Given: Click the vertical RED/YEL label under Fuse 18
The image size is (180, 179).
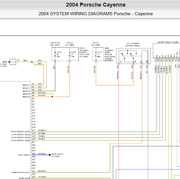Looking at the screenshot, I should click(x=94, y=69).
